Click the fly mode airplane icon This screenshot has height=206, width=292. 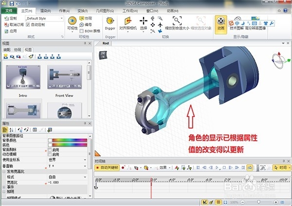[160, 25]
